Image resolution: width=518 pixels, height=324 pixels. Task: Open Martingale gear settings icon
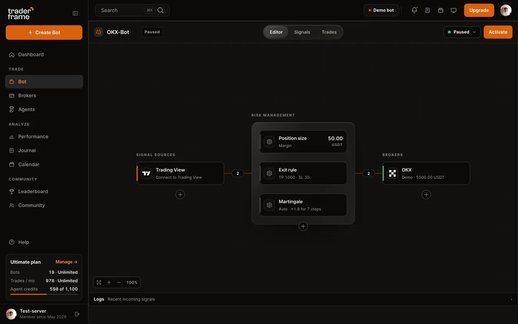[269, 205]
